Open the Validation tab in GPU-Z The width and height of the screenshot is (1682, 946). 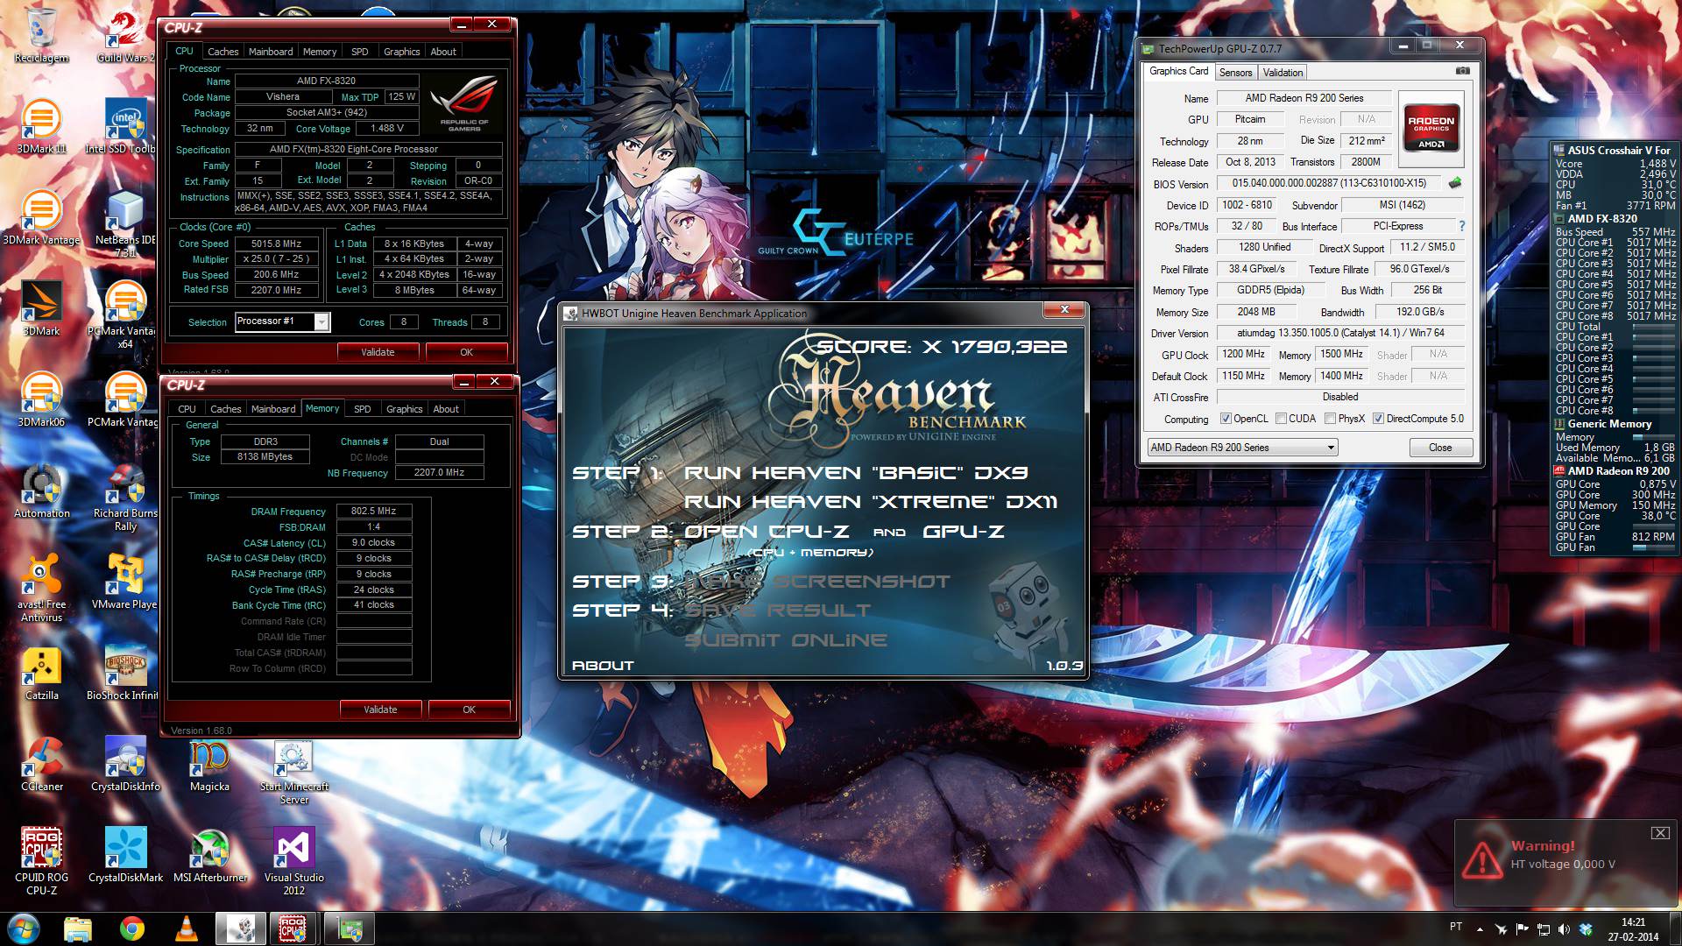coord(1283,73)
